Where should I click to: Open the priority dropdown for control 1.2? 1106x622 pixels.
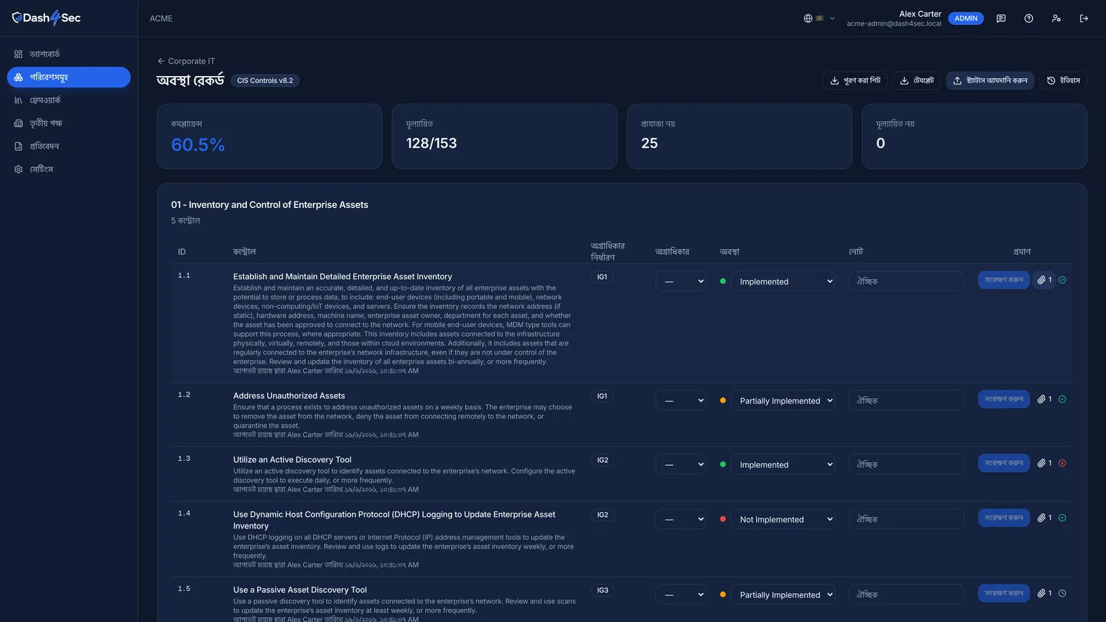tap(681, 400)
